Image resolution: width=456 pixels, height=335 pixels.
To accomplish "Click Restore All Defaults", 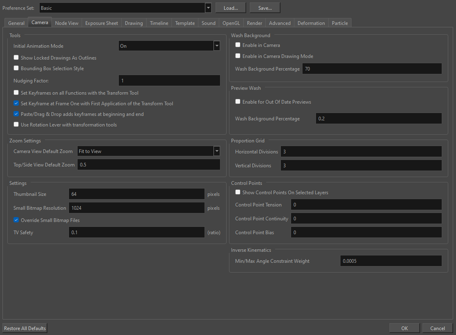I will (x=24, y=328).
